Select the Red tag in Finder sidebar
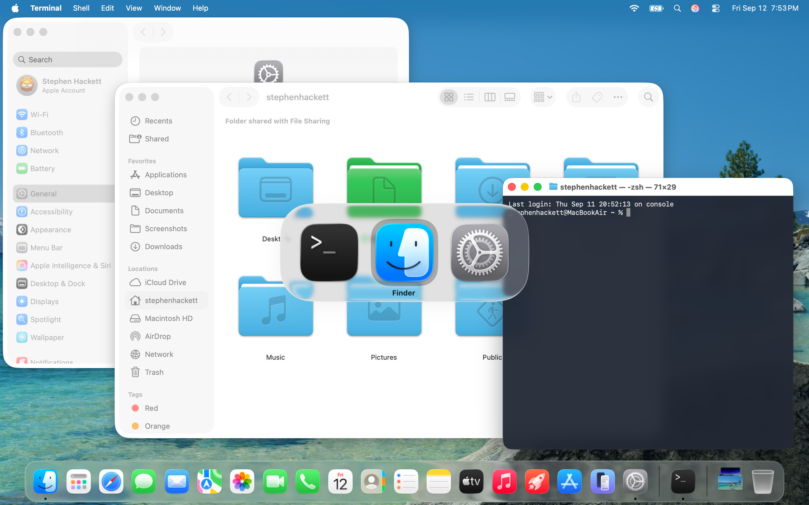 point(151,408)
